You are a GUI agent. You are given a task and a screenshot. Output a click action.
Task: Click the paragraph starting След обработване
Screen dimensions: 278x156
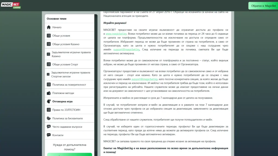tap(158, 119)
